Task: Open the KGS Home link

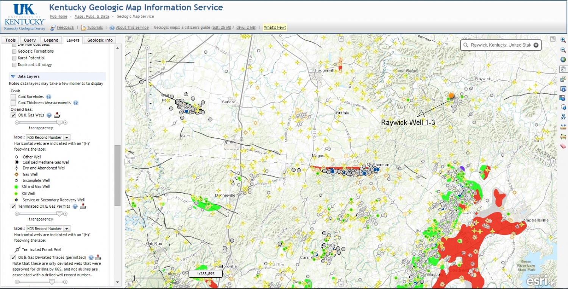Action: [x=58, y=17]
